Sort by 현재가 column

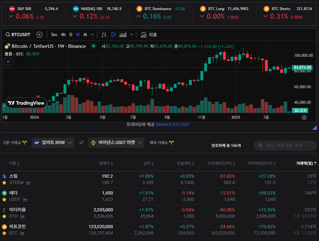coord(106,163)
